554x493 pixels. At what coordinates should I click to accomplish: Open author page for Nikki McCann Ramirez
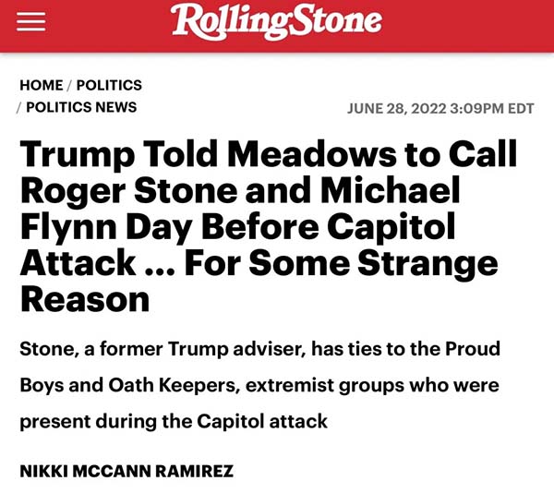pyautogui.click(x=126, y=471)
